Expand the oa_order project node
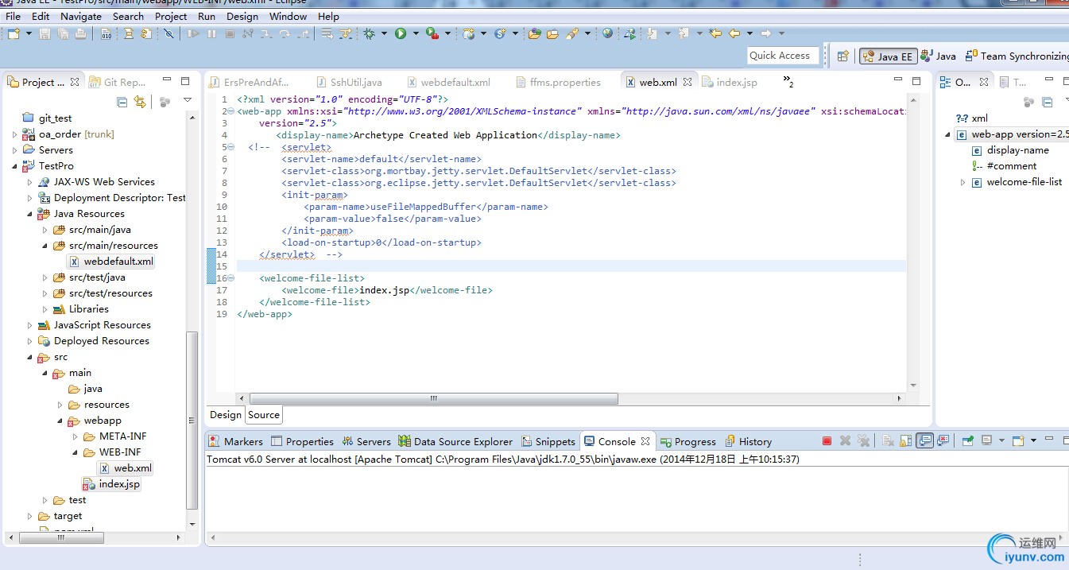 (x=15, y=134)
